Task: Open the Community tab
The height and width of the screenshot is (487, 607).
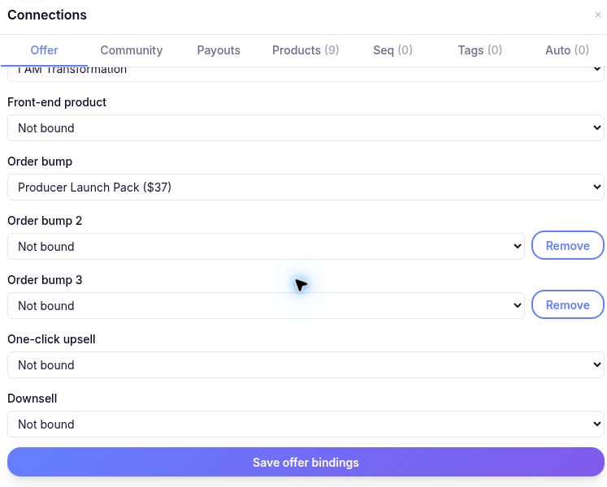Action: tap(132, 50)
